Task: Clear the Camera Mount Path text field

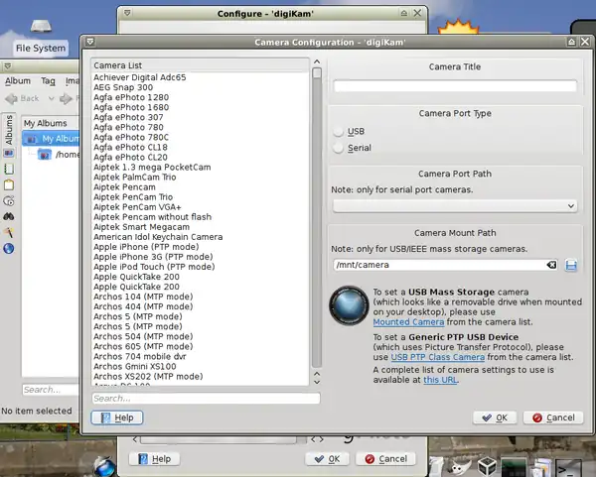Action: pyautogui.click(x=552, y=265)
